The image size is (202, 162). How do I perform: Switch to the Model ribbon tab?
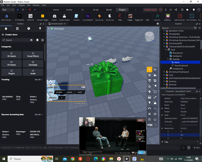pos(109,10)
